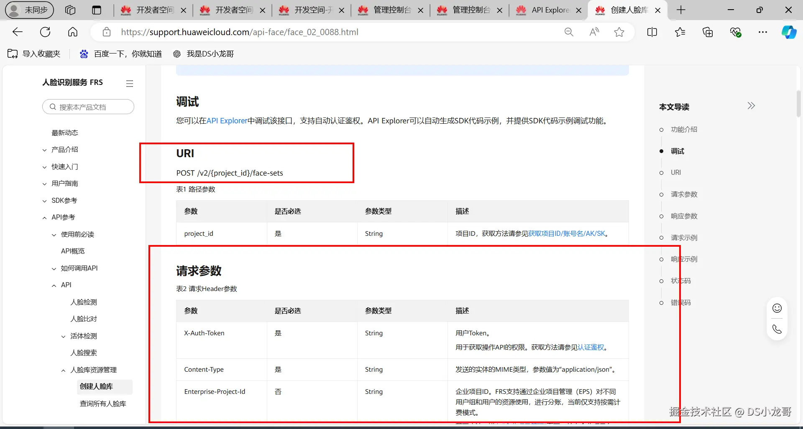The width and height of the screenshot is (803, 429).
Task: Reload the page with the refresh icon
Action: click(45, 32)
